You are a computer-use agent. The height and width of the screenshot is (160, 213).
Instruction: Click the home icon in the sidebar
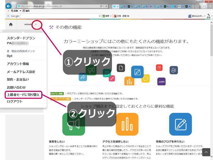10,24
